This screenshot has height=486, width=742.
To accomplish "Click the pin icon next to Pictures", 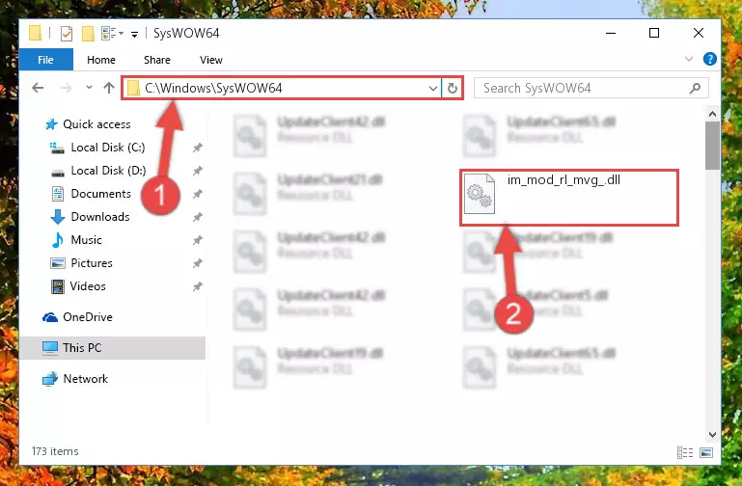I will [198, 264].
